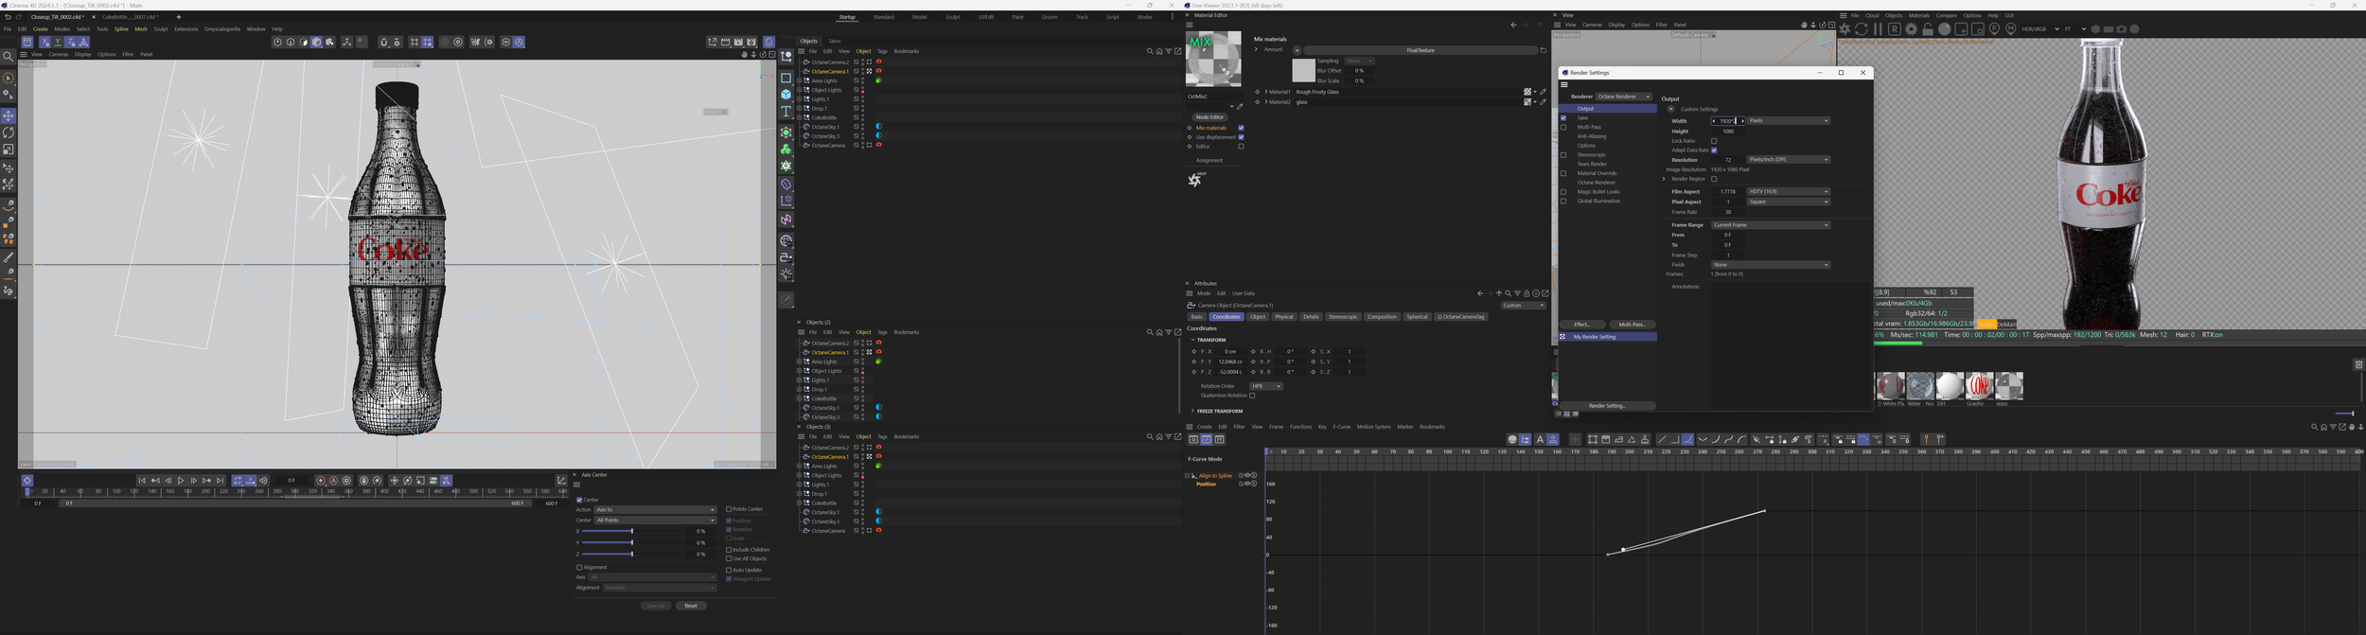Click the Height input field showing 1080

(1727, 132)
